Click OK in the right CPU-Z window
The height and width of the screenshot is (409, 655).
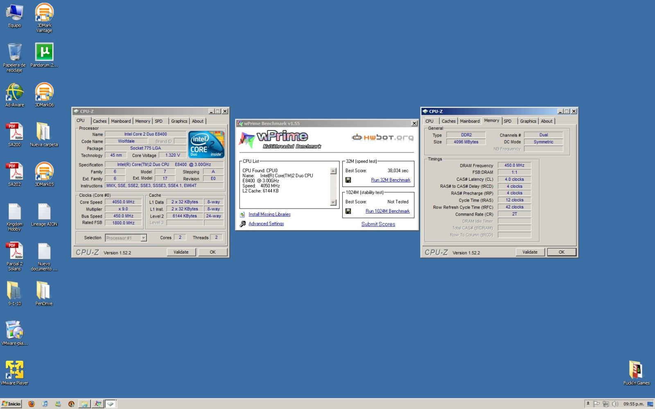click(562, 252)
